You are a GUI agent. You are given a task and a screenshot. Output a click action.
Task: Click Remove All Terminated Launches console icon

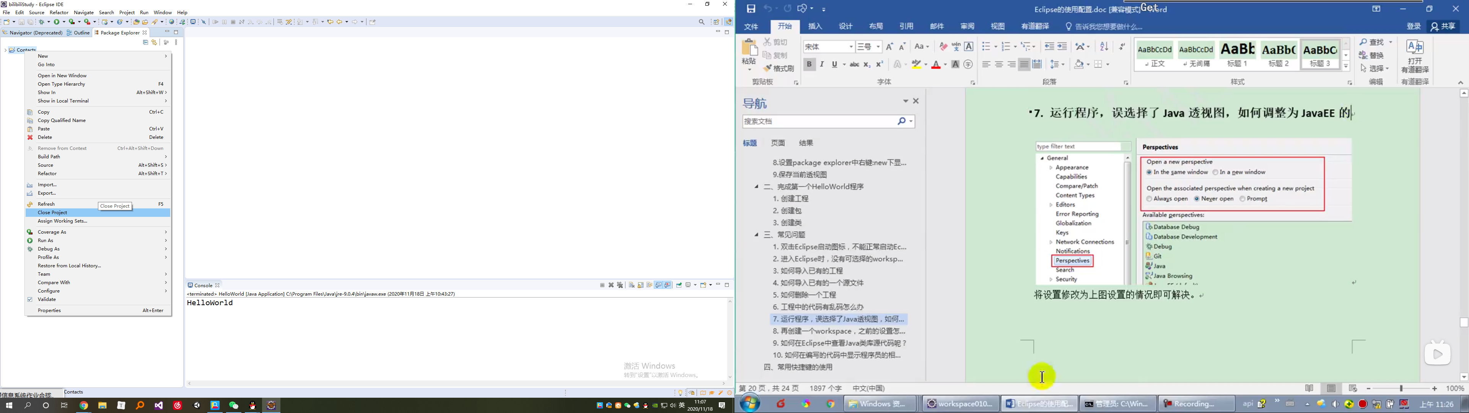pyautogui.click(x=620, y=285)
